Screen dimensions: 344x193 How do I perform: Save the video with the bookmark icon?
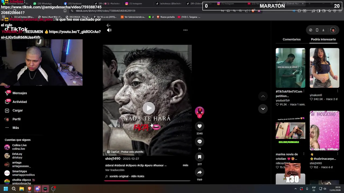(x=199, y=157)
